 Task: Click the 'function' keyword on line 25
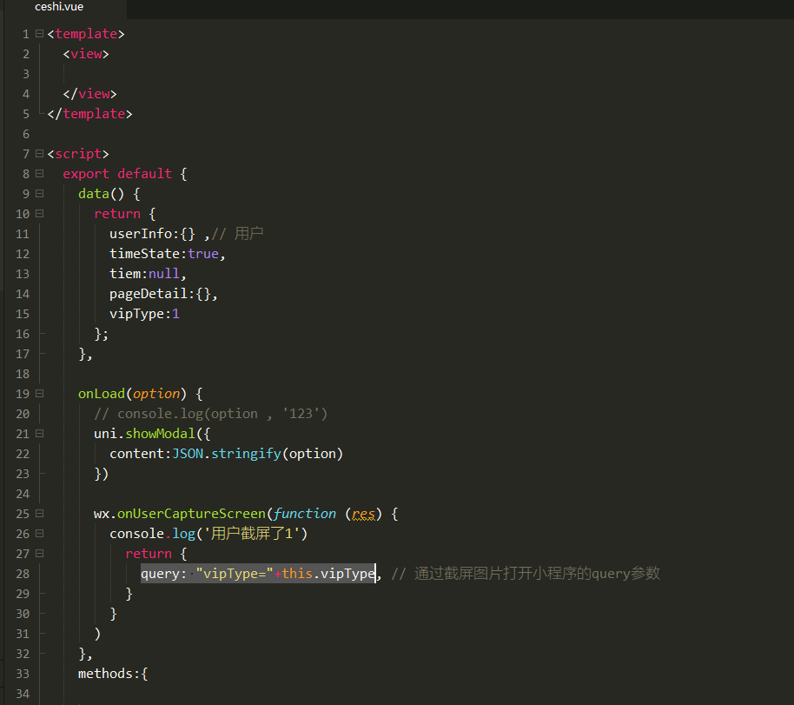coord(304,514)
